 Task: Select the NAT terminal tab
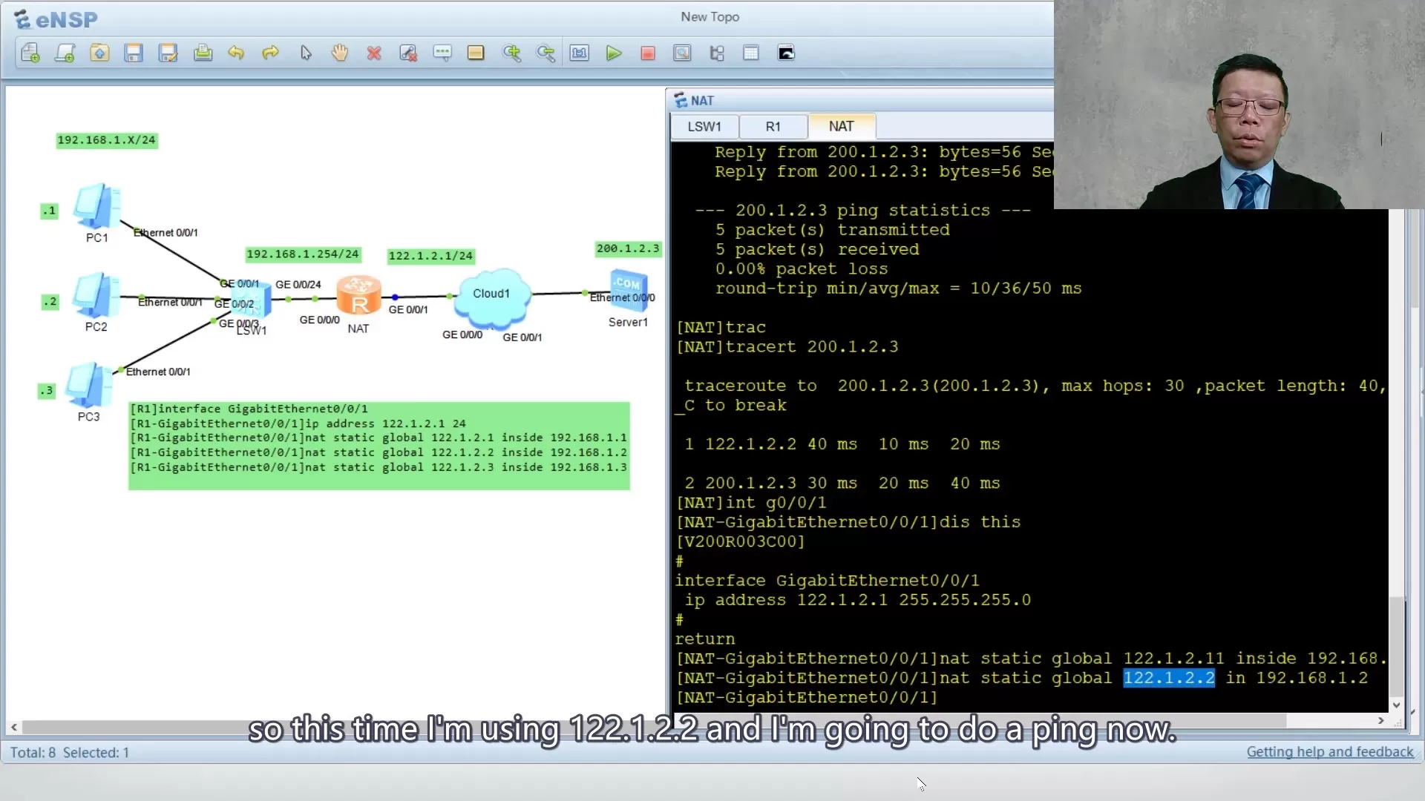point(841,126)
